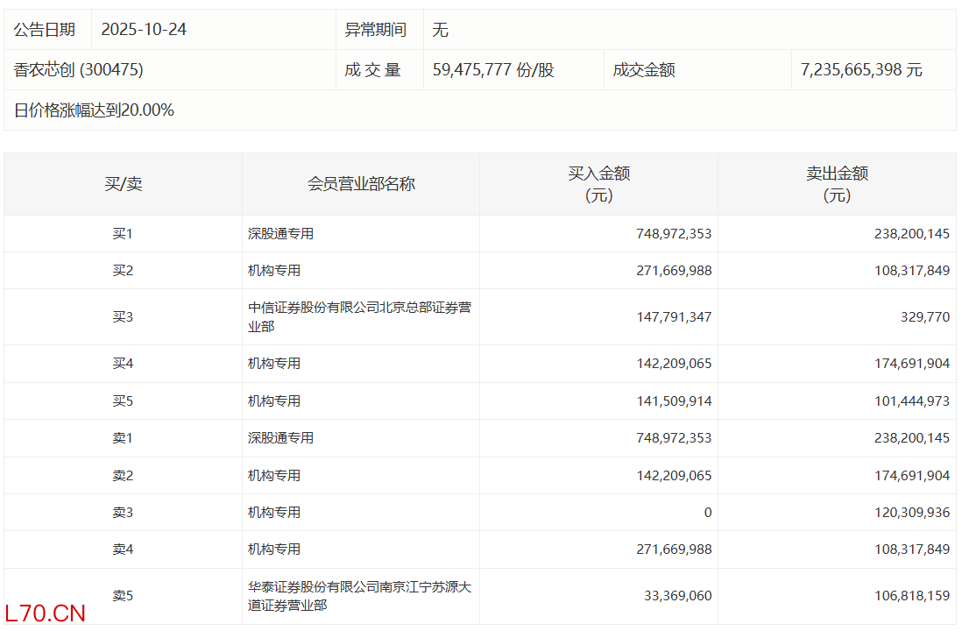Select the 买入金额 (元) column header

598,184
